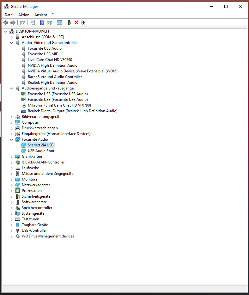The height and width of the screenshot is (295, 249).
Task: Click the Mäuse und andere Zeigegeräte mouse icon
Action: (x=18, y=174)
